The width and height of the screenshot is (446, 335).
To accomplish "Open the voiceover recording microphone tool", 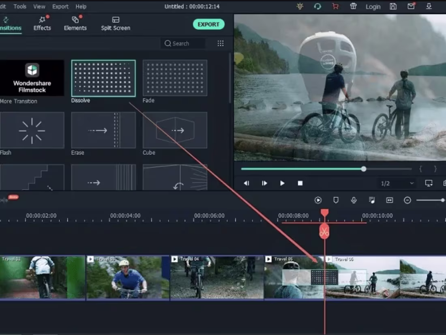I will pos(354,200).
